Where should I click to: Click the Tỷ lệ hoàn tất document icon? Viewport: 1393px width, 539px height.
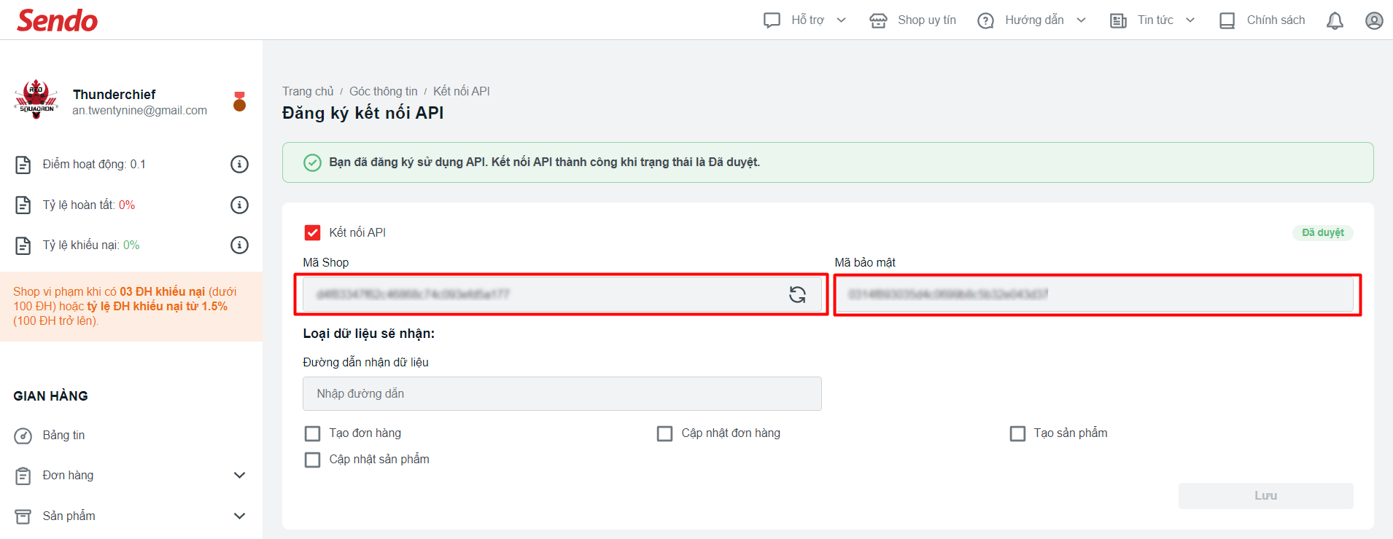pos(23,205)
